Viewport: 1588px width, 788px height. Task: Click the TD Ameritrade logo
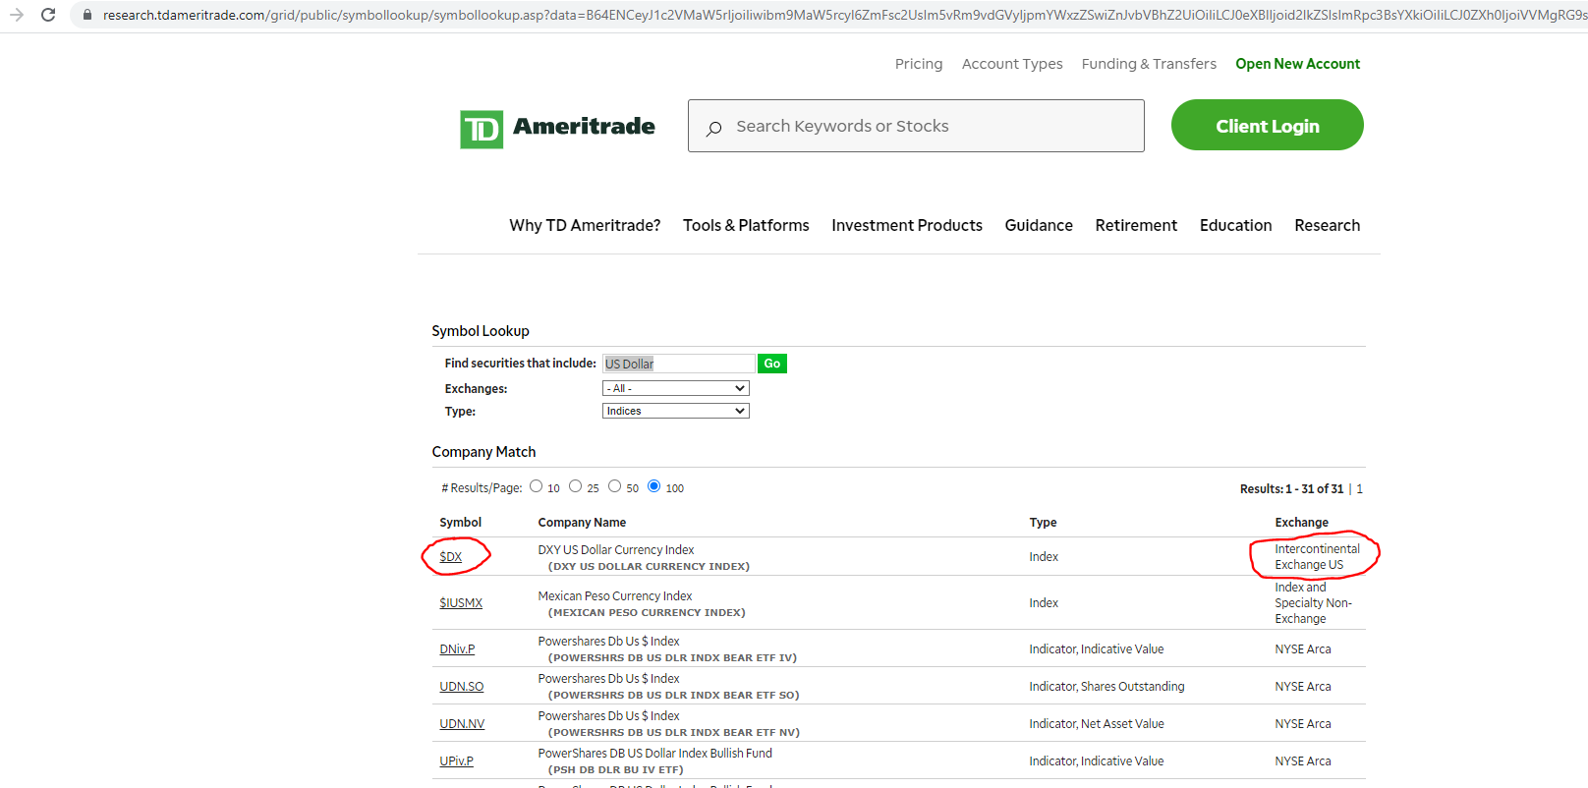(557, 128)
